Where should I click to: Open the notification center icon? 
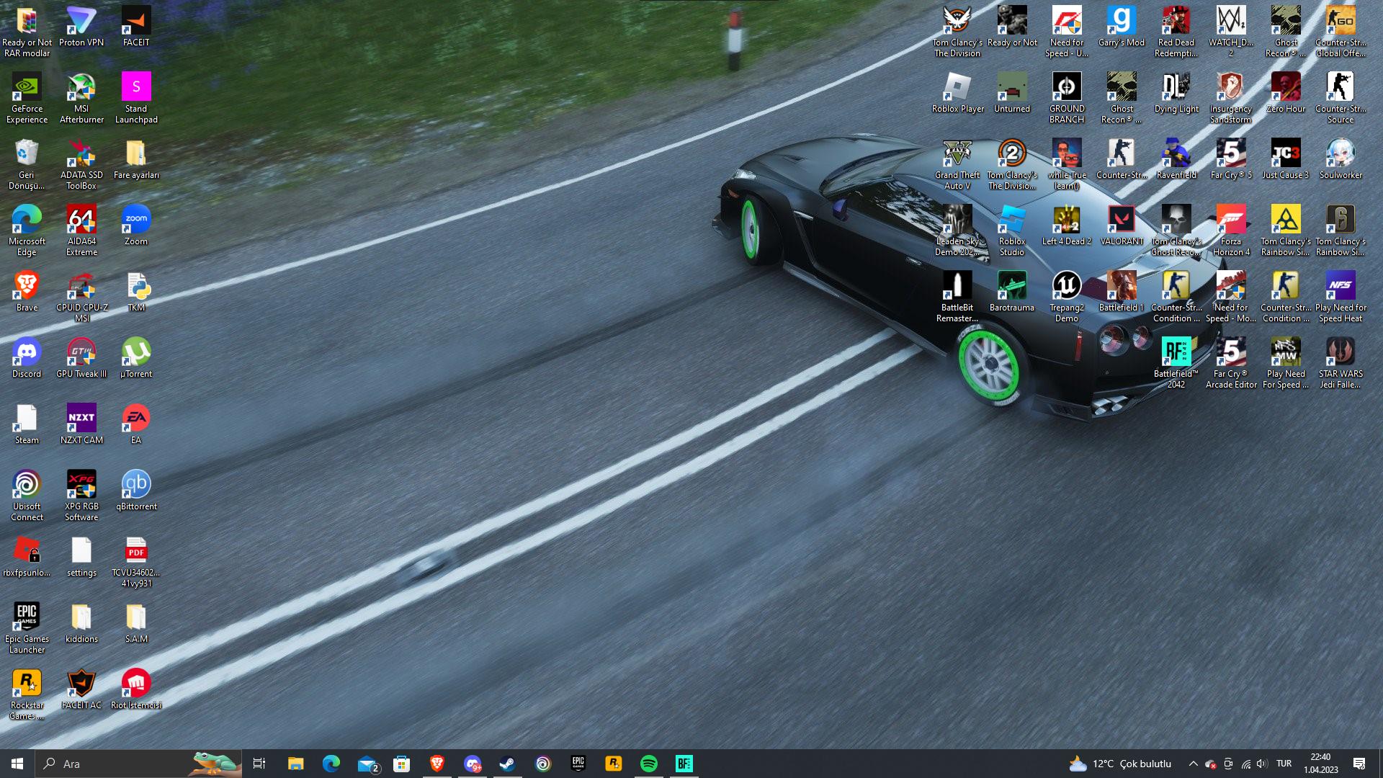tap(1359, 764)
